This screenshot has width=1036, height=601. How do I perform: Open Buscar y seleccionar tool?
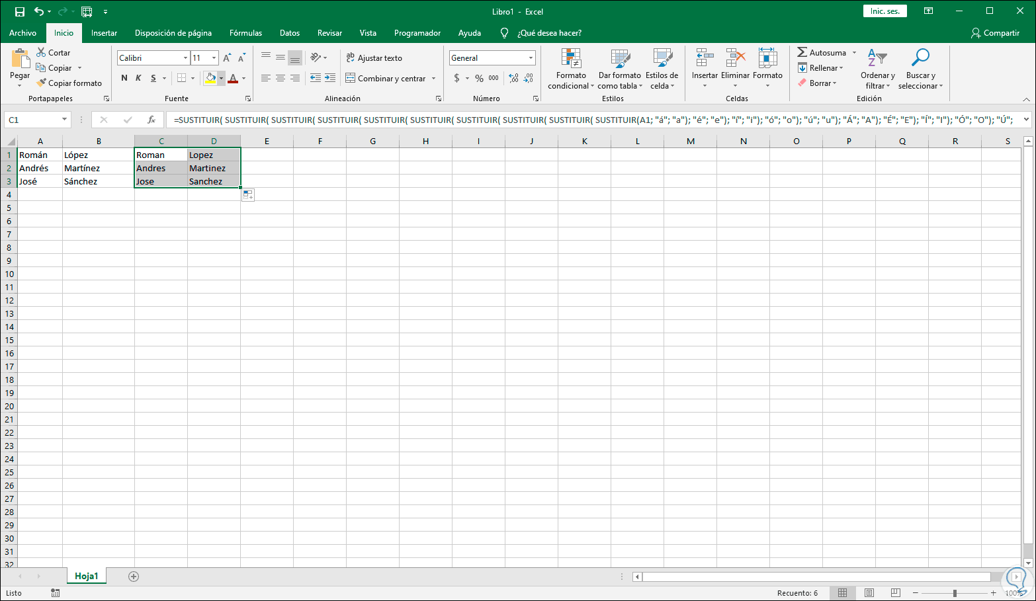[920, 69]
